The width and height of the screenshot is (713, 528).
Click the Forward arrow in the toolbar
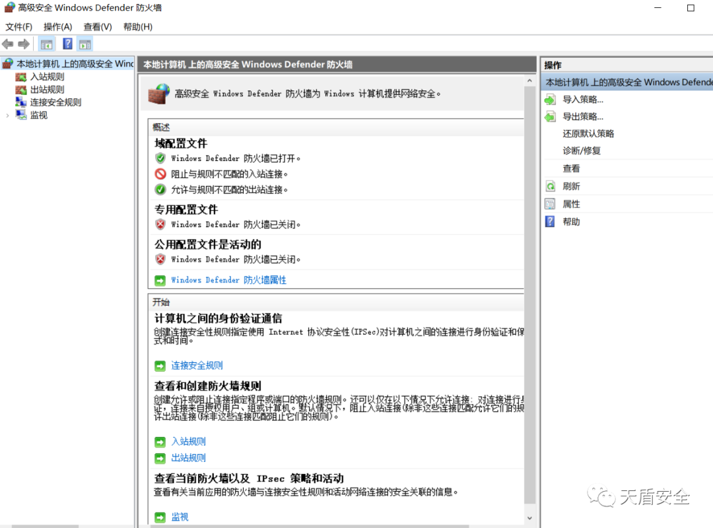point(24,44)
